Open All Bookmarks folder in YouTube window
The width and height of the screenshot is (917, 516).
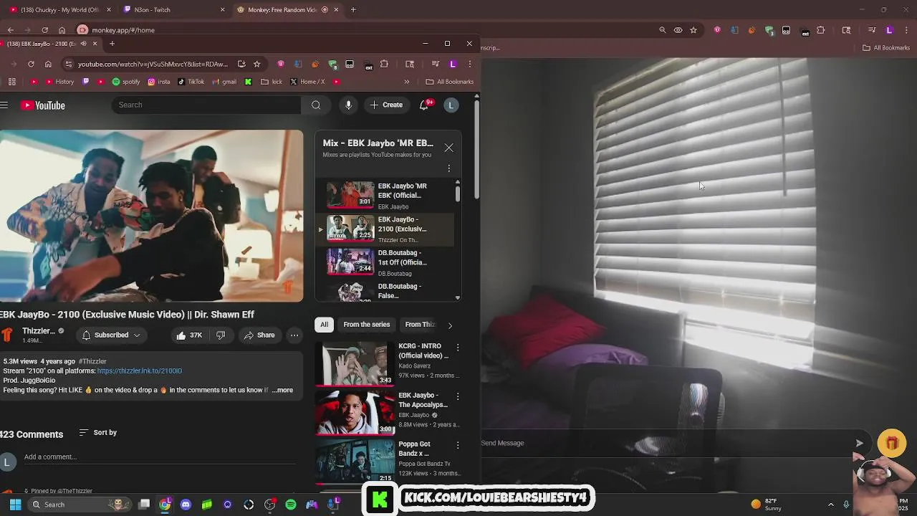450,82
